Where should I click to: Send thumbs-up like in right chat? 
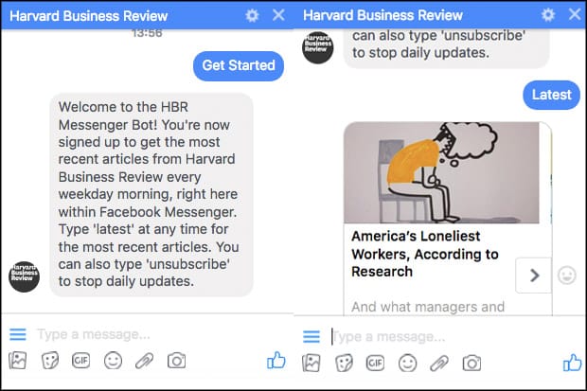573,363
